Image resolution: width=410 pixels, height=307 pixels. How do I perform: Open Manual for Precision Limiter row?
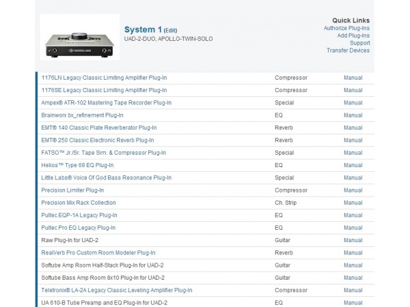coord(353,190)
